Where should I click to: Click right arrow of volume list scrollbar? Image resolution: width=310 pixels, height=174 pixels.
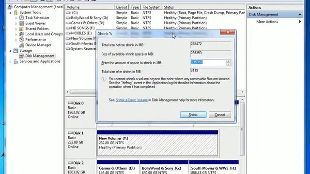click(242, 92)
